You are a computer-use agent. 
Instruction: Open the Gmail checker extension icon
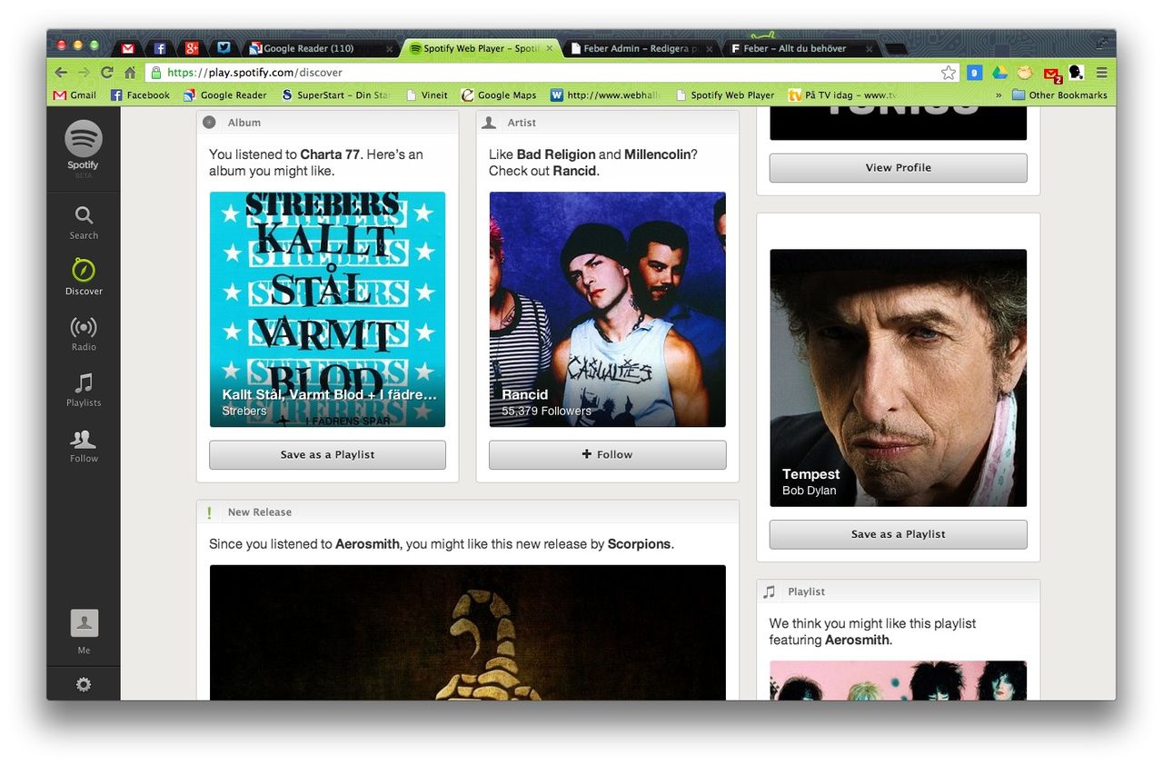click(1051, 74)
